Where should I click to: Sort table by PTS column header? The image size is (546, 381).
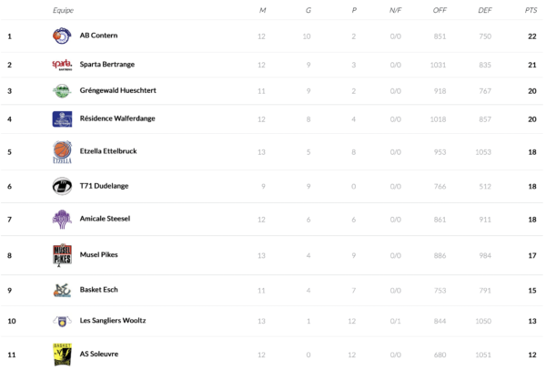click(531, 10)
